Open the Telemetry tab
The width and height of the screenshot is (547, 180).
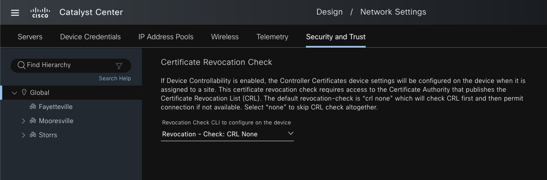tap(272, 37)
